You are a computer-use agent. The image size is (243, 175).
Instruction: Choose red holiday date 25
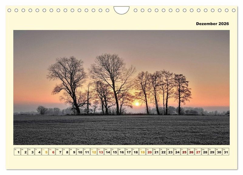tap(184, 152)
